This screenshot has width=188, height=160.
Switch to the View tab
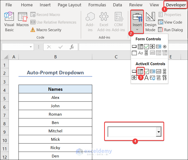click(x=154, y=5)
